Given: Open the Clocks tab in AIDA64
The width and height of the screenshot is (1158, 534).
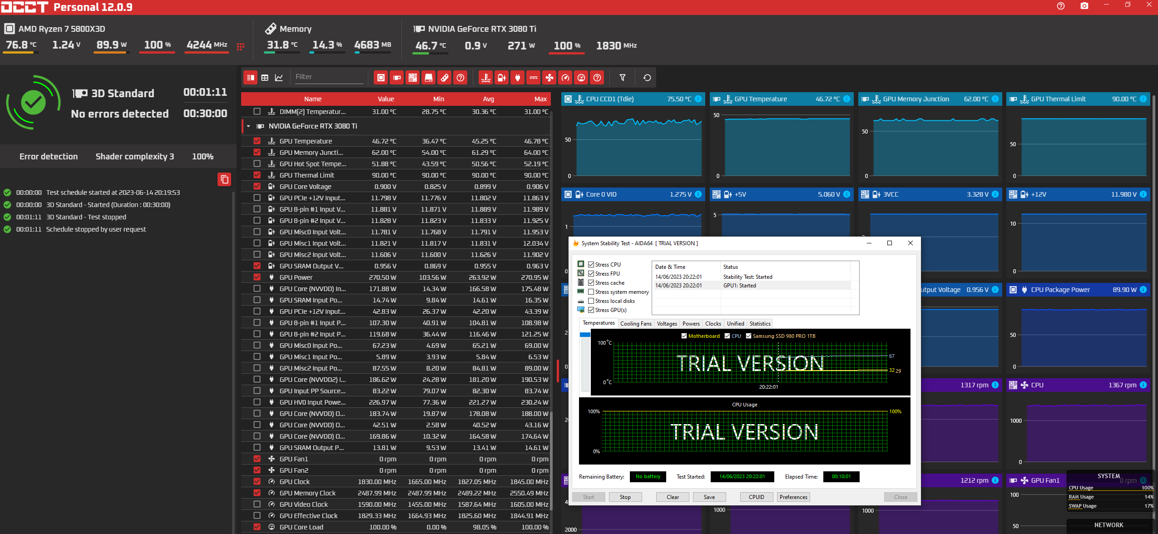Looking at the screenshot, I should (713, 324).
